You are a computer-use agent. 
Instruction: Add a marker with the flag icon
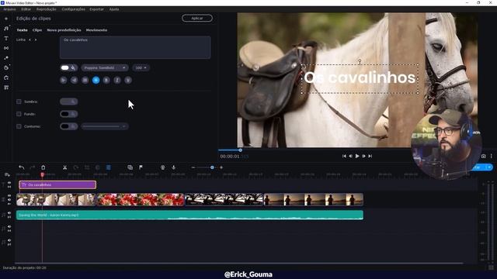pyautogui.click(x=141, y=167)
